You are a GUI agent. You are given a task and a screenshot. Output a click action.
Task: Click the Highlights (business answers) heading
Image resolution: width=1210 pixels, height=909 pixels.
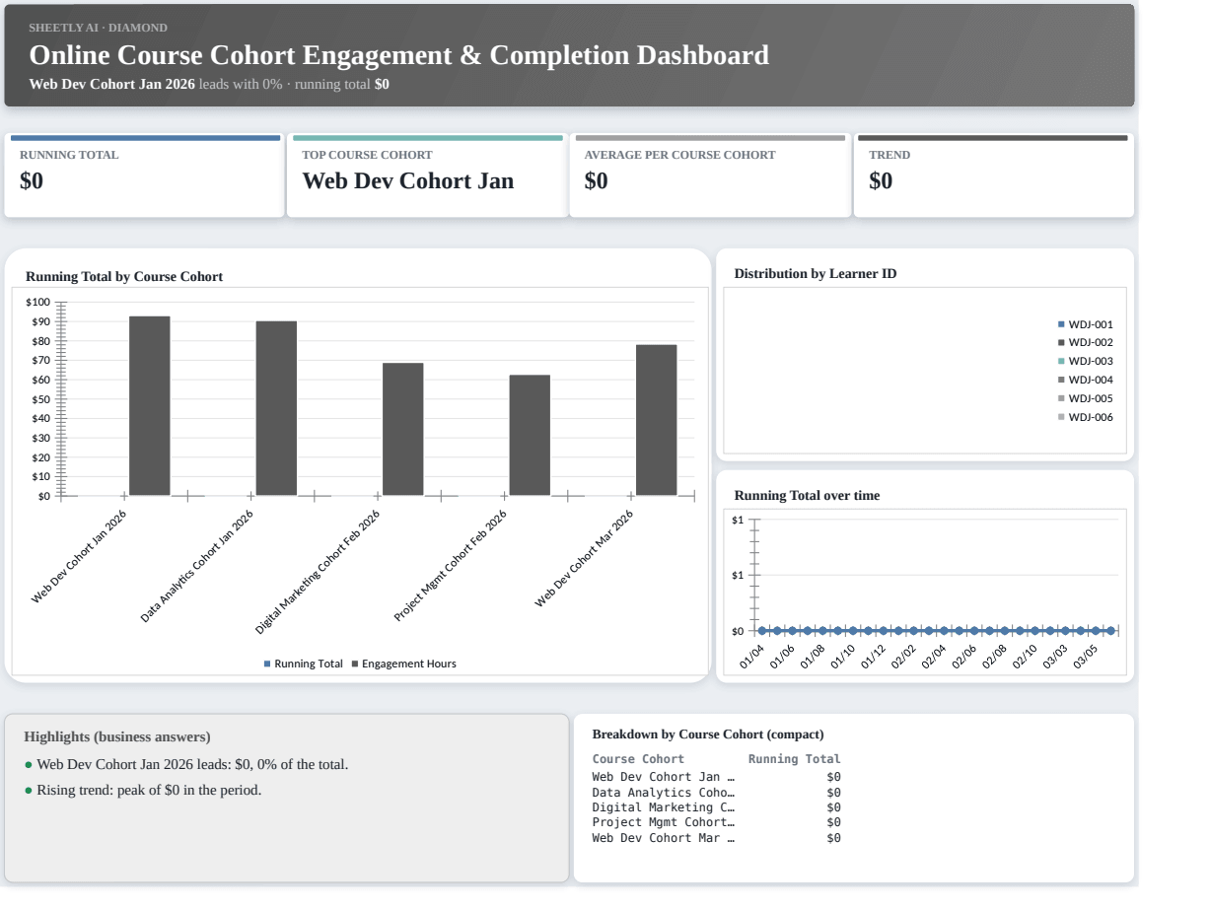[x=117, y=736]
